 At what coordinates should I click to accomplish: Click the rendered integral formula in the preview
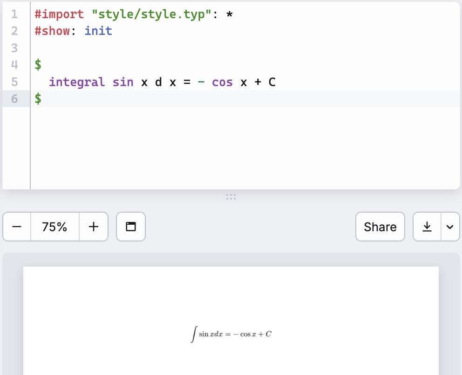pos(231,334)
